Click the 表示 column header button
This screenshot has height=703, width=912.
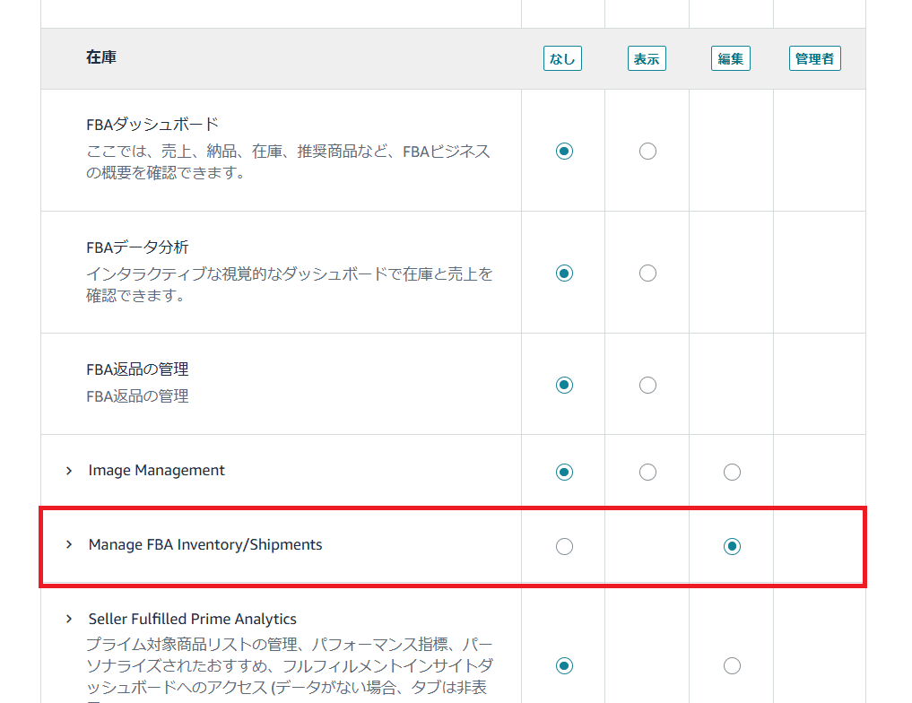point(647,59)
